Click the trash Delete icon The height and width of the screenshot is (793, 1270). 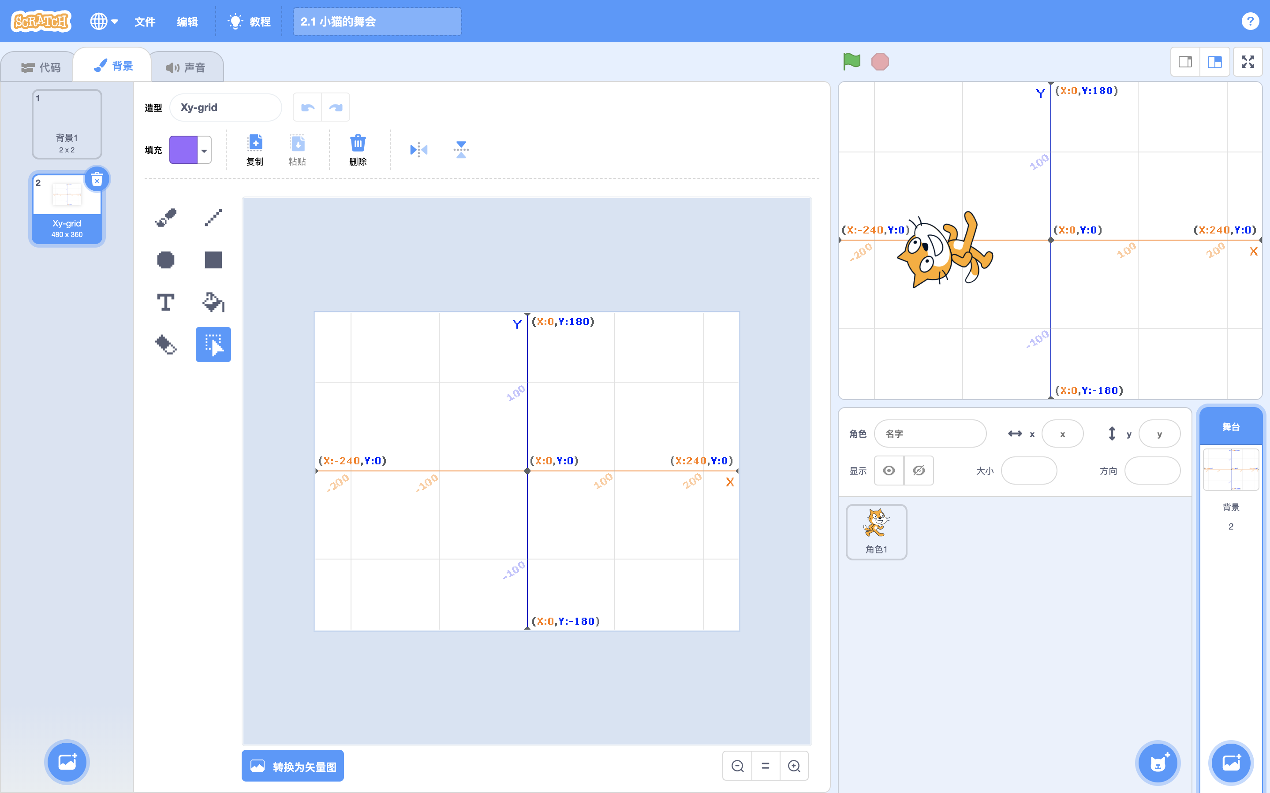pyautogui.click(x=358, y=150)
